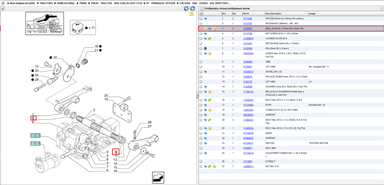Enable 'Отобразить только выбранные метки' checkbox
The image size is (384, 185).
click(x=202, y=8)
